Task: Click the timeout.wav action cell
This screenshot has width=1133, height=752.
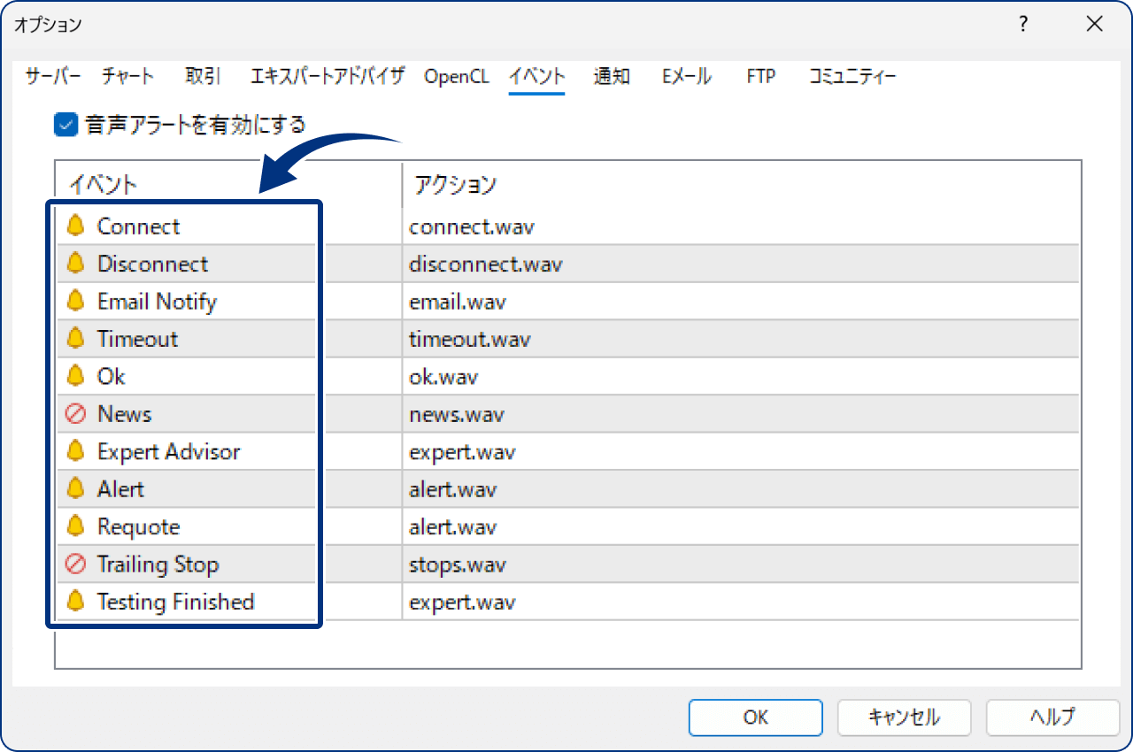Action: coord(742,339)
